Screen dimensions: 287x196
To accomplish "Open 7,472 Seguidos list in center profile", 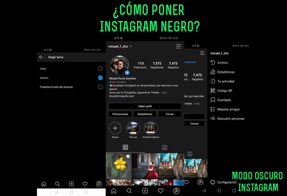I will [x=173, y=65].
